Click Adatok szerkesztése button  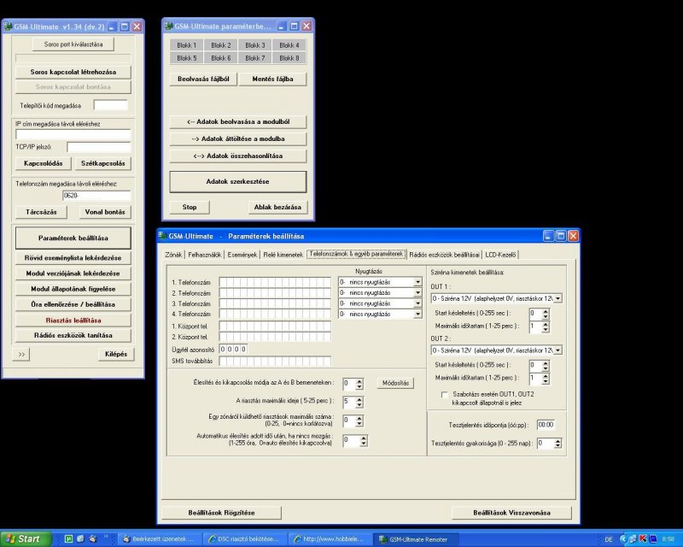click(x=238, y=181)
